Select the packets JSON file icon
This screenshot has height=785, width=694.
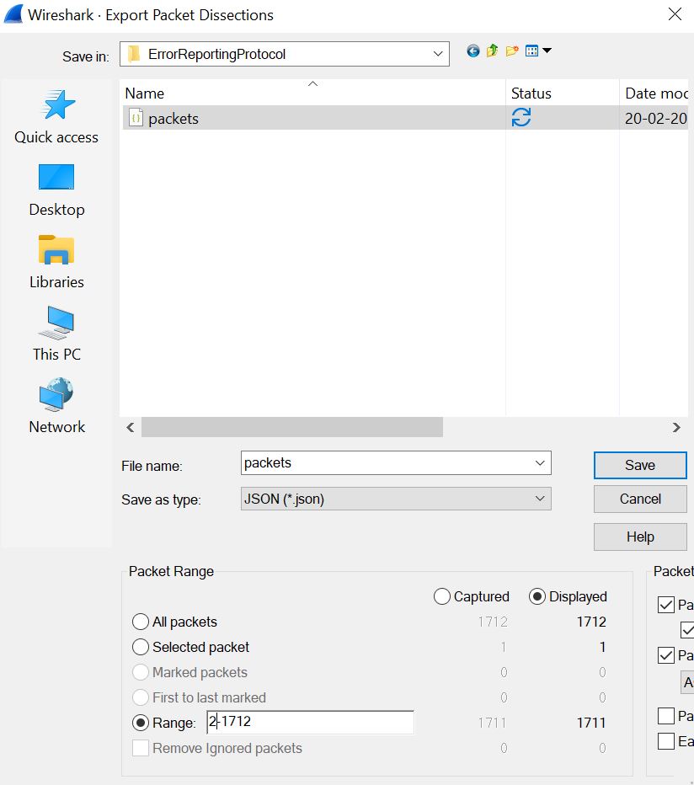[x=136, y=118]
